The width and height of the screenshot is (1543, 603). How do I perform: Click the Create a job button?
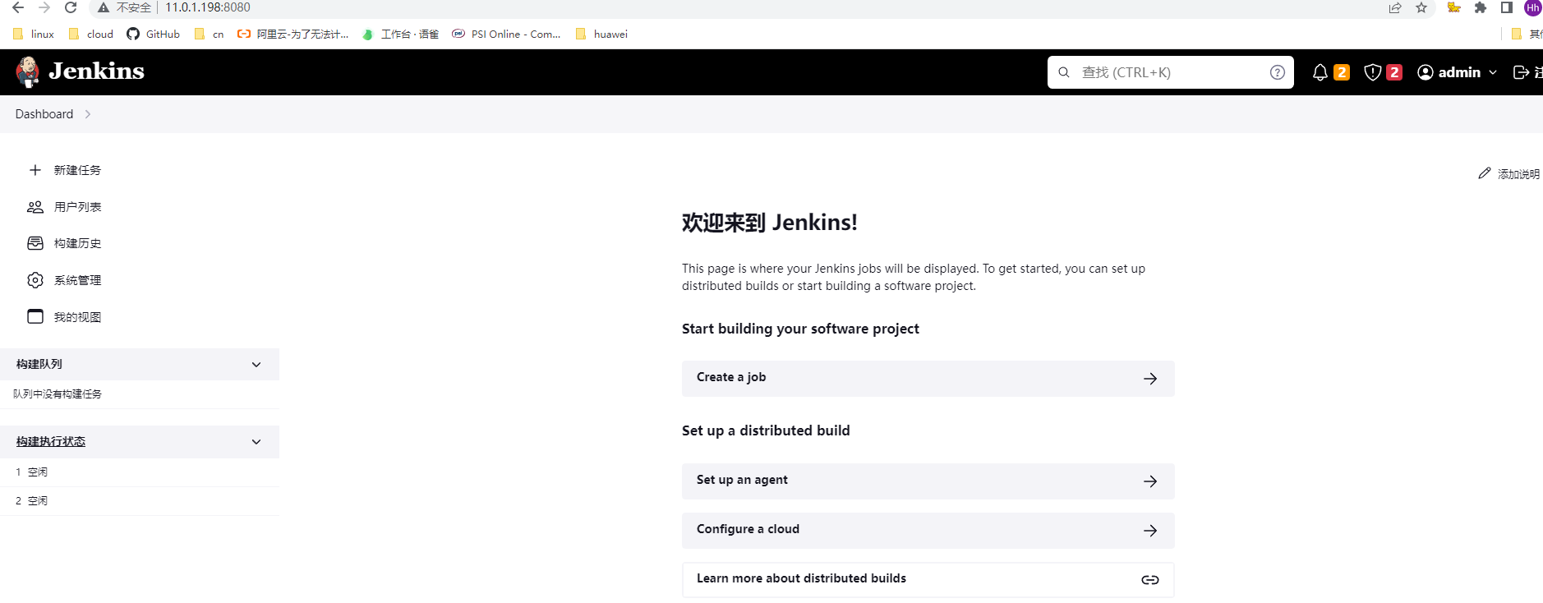pyautogui.click(x=928, y=378)
